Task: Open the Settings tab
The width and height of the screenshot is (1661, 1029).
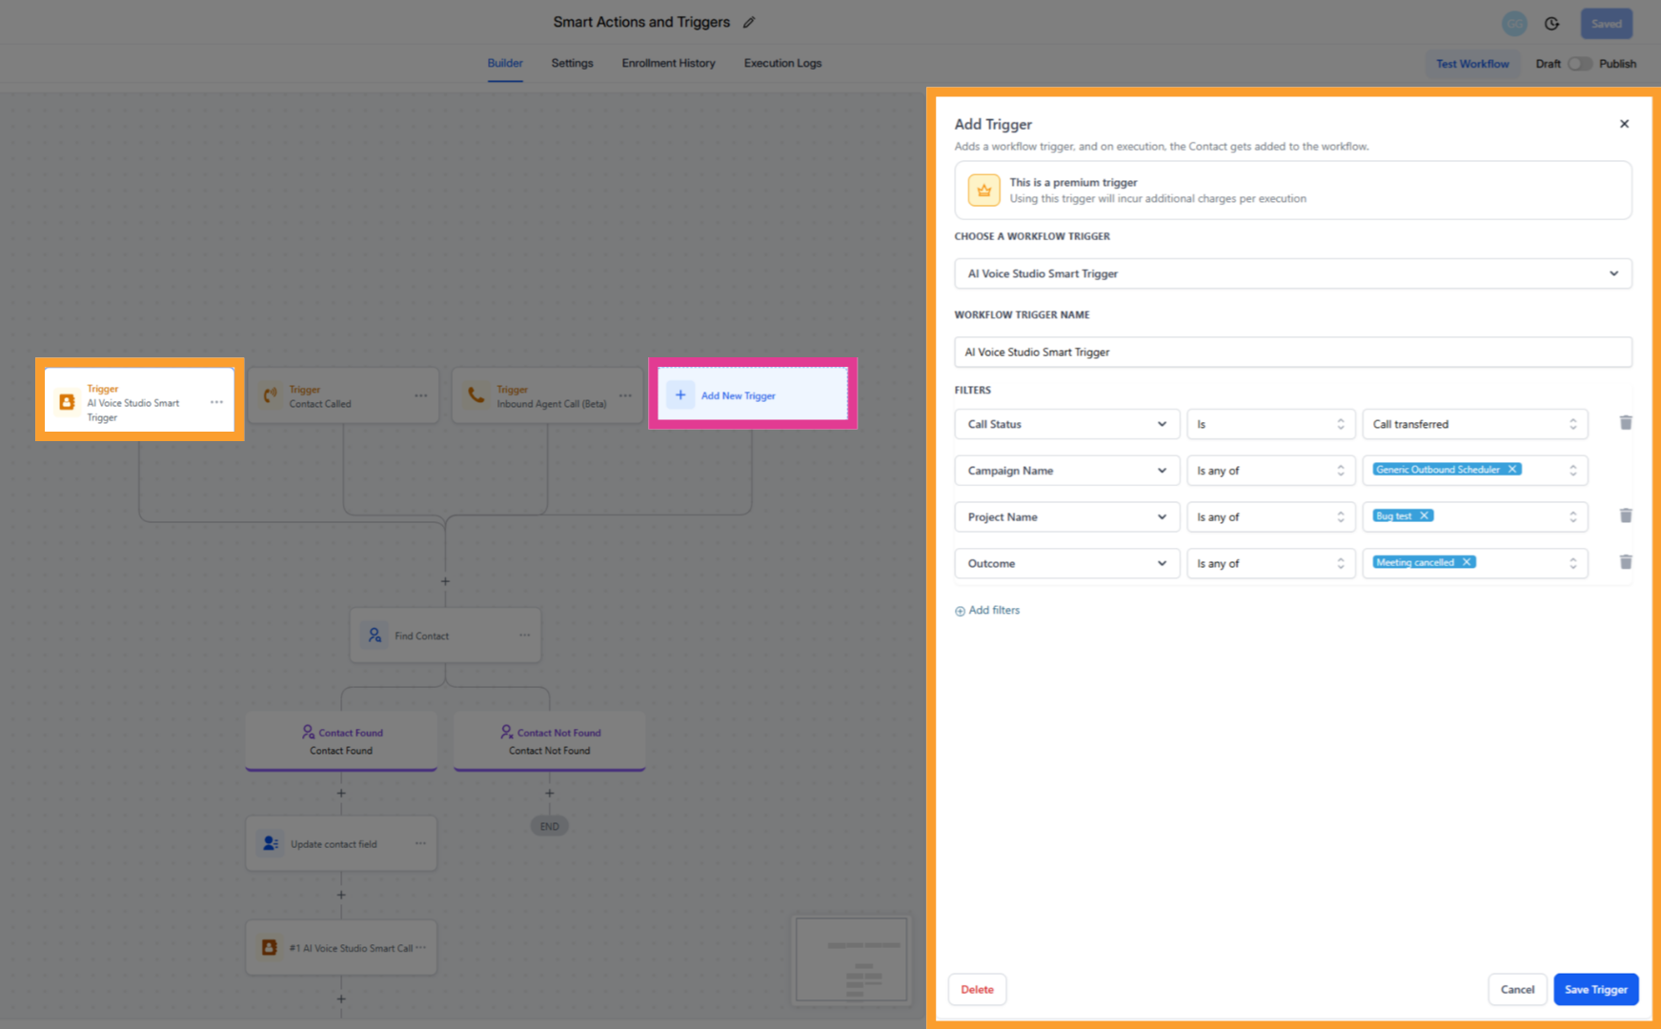Action: pyautogui.click(x=572, y=63)
